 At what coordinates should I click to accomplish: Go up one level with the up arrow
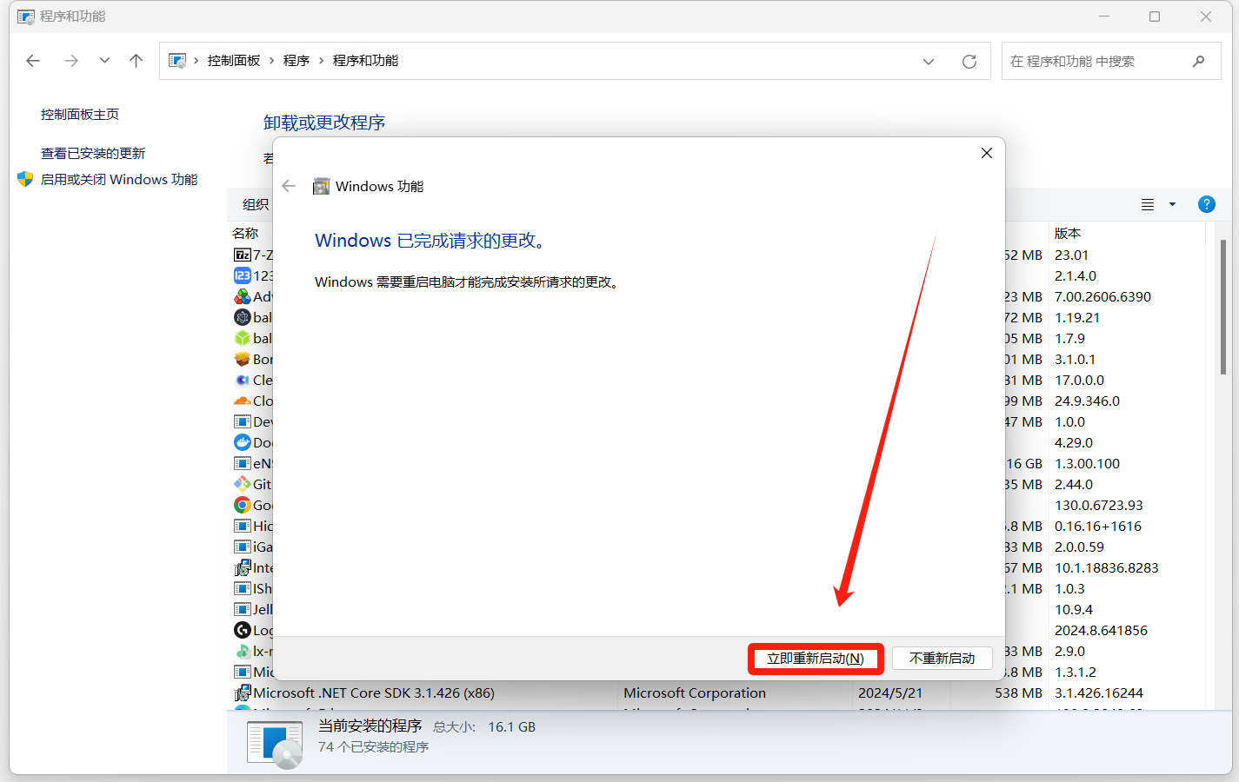(136, 61)
